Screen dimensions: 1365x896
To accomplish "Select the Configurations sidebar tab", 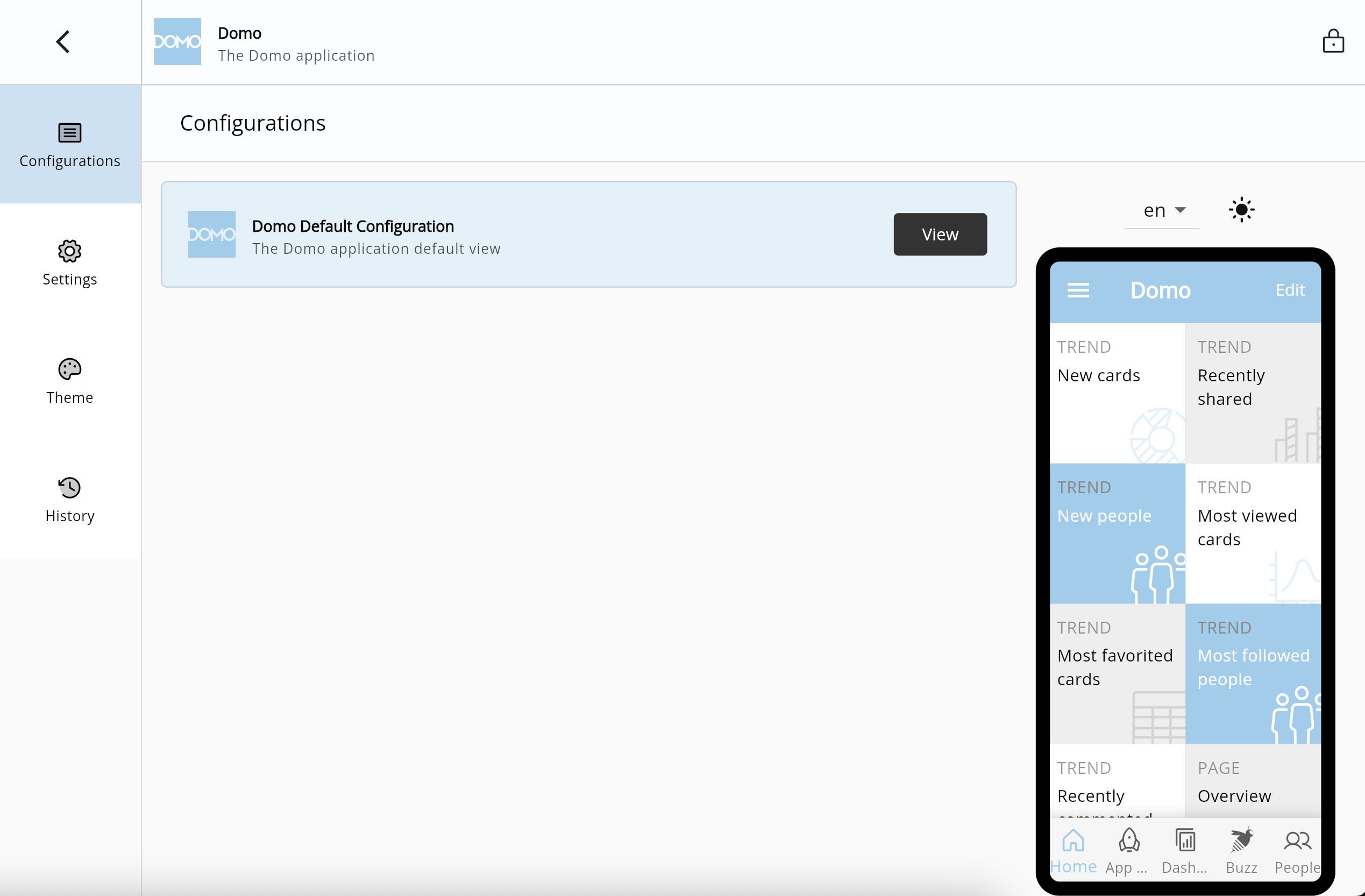I will [x=70, y=145].
